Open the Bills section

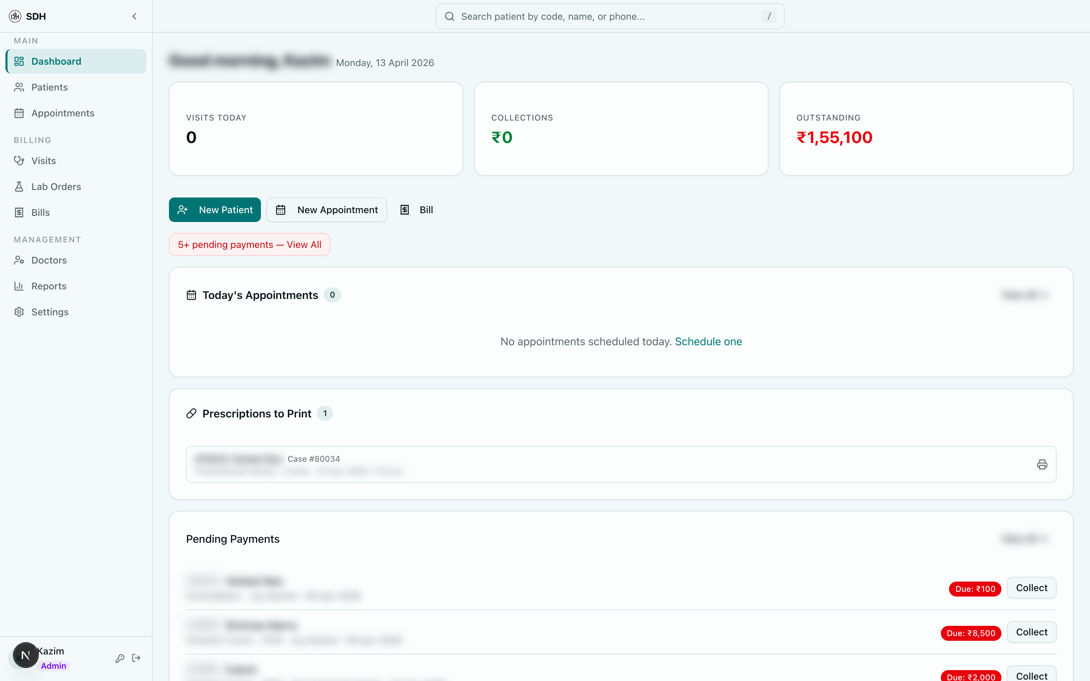point(76,212)
